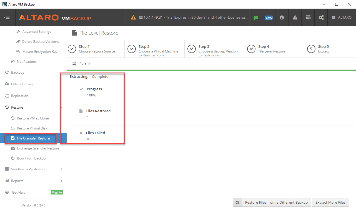The image size is (356, 212).
Task: Click the Files Restored document icon
Action: coord(81,111)
